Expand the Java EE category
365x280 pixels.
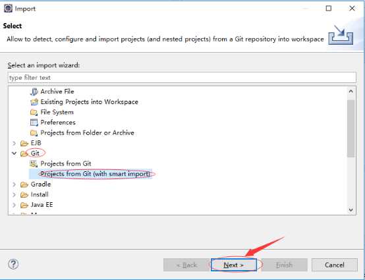[14, 205]
